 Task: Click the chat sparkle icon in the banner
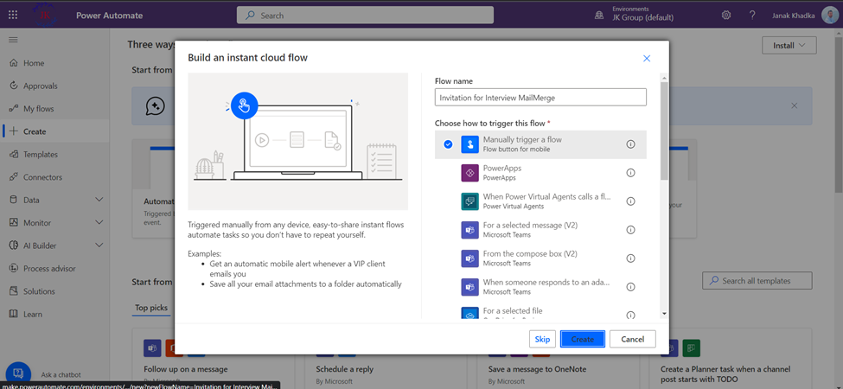[156, 105]
